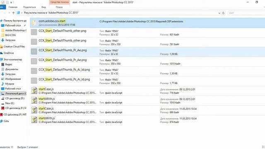265x149 pixels.
Task: Select Adobe Photoshop folder in sidebar
Action: [16, 30]
